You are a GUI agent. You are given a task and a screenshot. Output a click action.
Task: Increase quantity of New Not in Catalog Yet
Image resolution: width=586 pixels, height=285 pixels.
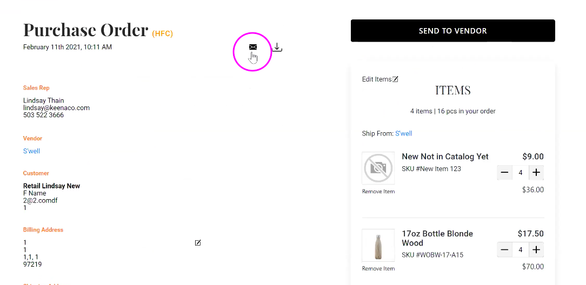coord(536,173)
